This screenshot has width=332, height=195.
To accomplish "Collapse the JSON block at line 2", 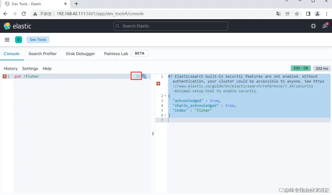I will point(165,96).
